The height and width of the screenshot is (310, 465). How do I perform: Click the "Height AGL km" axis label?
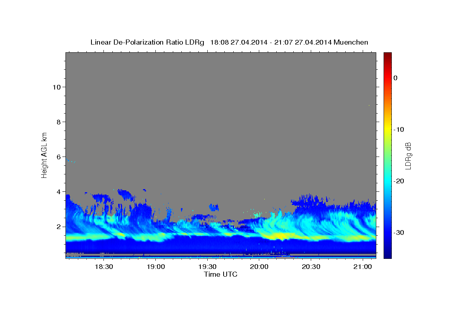(x=44, y=155)
